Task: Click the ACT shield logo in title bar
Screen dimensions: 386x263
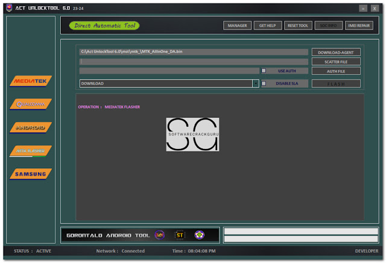Action: click(x=9, y=8)
